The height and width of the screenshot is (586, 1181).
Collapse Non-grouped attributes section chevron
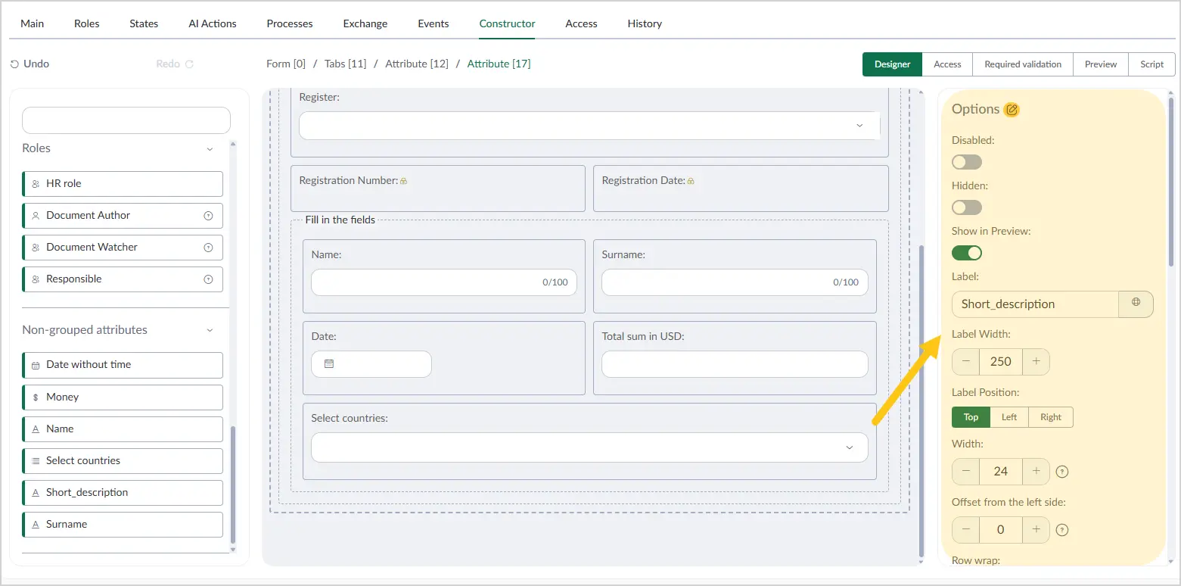[x=210, y=331]
